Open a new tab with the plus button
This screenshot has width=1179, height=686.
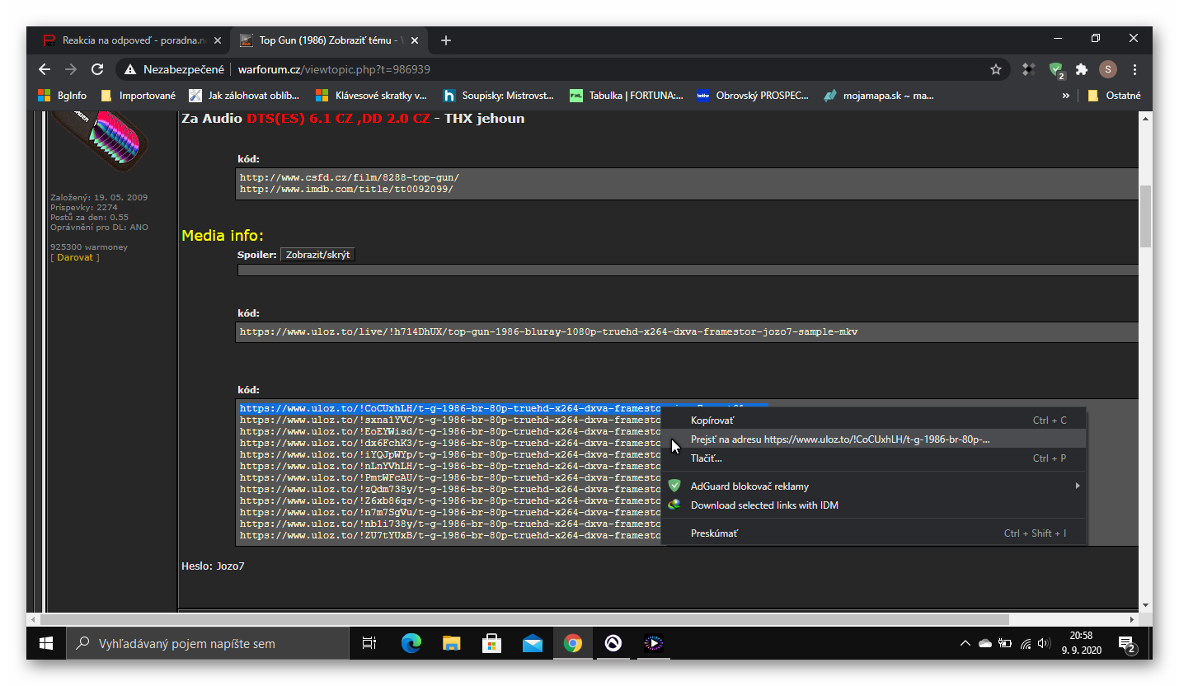(x=446, y=40)
